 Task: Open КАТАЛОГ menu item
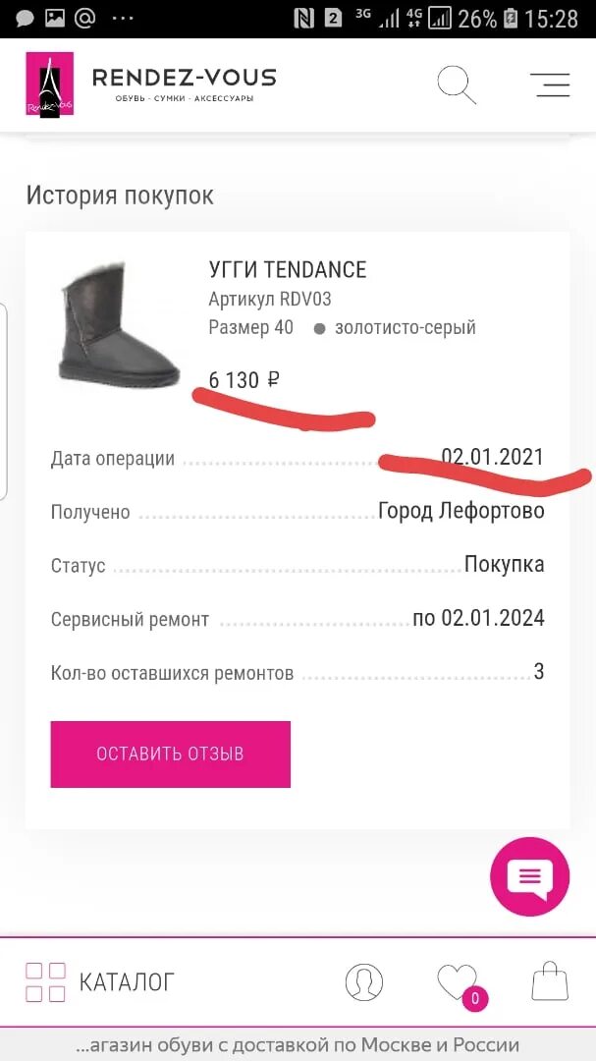(x=127, y=981)
